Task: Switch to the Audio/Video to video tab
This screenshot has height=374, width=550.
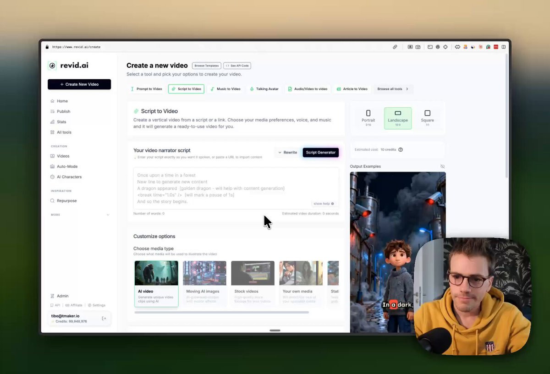Action: click(308, 89)
